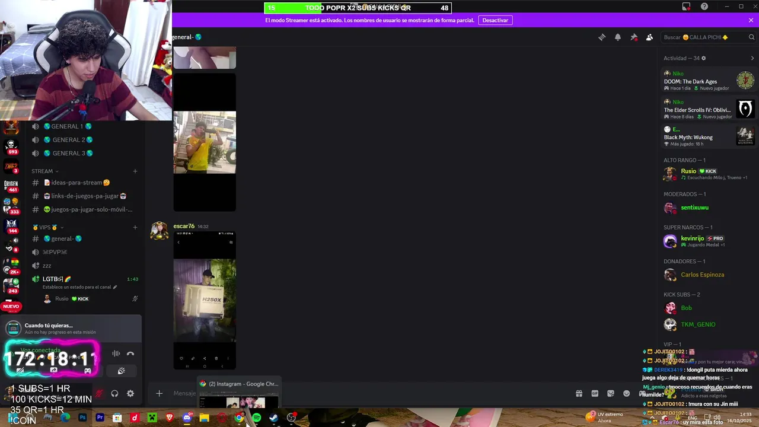759x427 pixels.
Task: Click Establece un estado para el canal
Action: pyautogui.click(x=80, y=287)
